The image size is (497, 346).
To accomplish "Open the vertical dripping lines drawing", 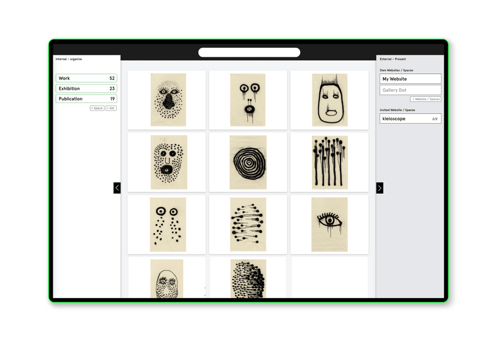I will (x=329, y=162).
